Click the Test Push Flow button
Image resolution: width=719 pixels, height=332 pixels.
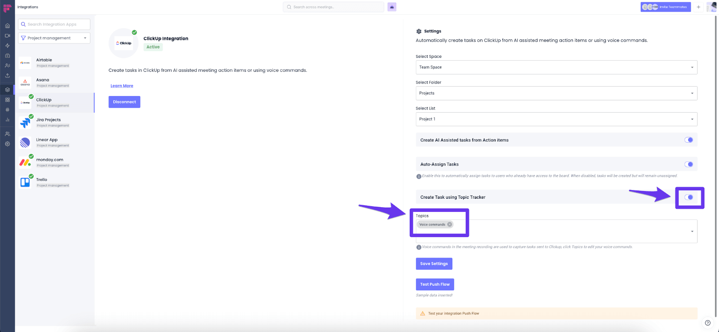(x=435, y=284)
